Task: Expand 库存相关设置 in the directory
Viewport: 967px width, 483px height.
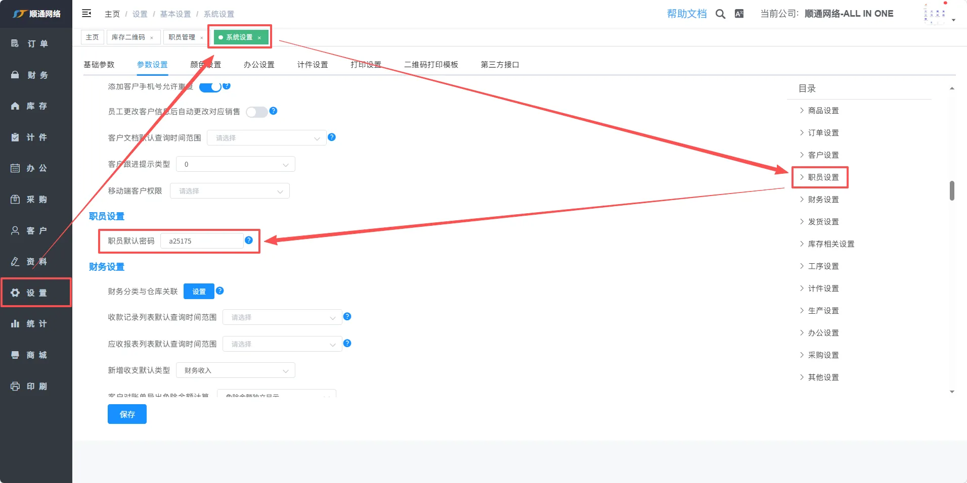Action: pos(830,244)
